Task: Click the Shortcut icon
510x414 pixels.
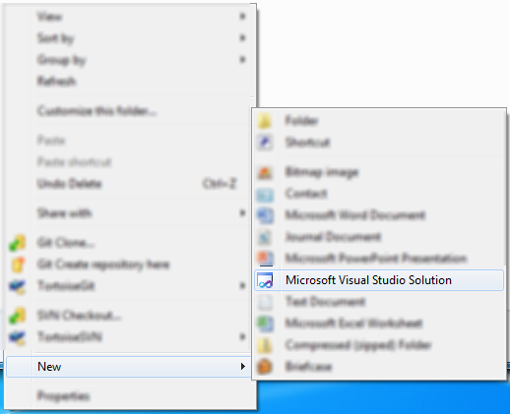Action: (265, 143)
